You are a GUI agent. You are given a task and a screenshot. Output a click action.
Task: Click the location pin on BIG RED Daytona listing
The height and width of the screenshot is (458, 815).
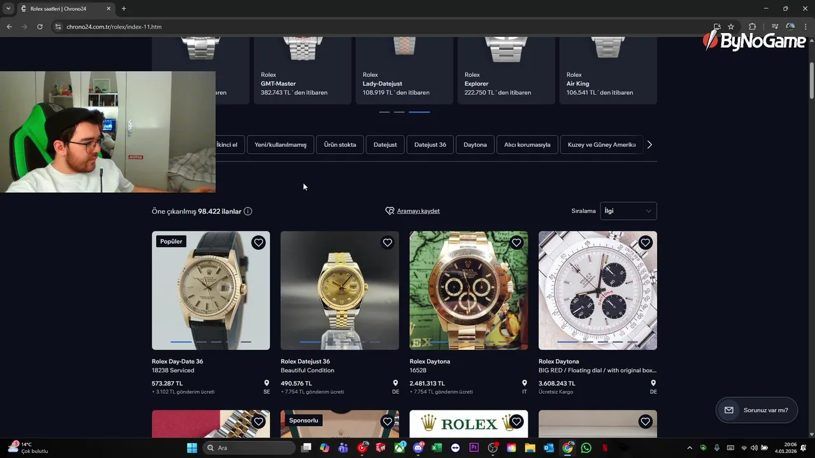(x=653, y=384)
